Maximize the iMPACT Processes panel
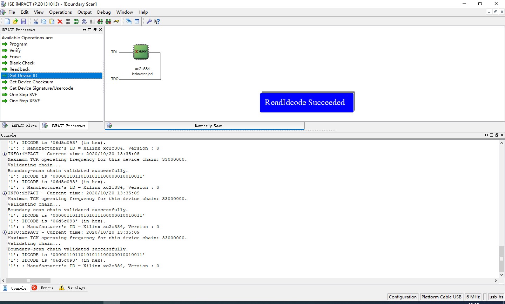Image resolution: width=505 pixels, height=304 pixels. point(90,30)
